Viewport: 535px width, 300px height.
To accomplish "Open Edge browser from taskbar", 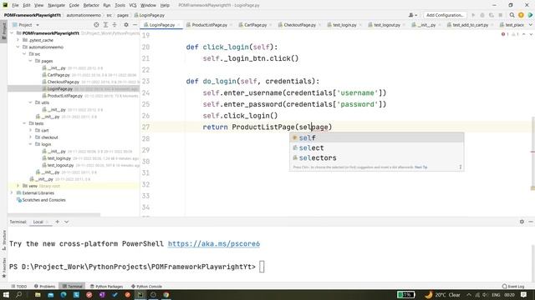I will 64,294.
